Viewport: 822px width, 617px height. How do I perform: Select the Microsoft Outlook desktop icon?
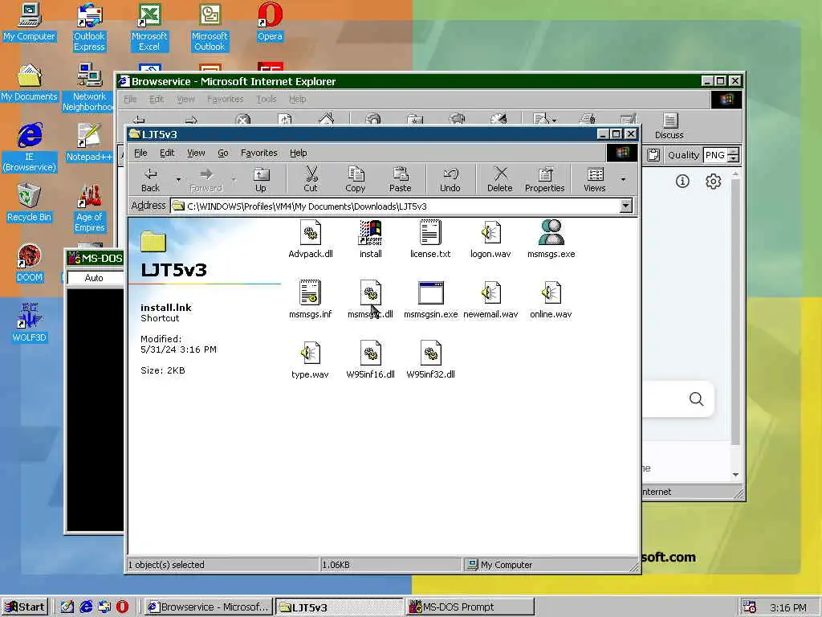coord(210,27)
